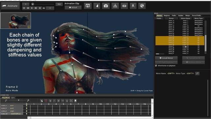This screenshot has width=211, height=119.
Task: Adjust the timeline zoom slider
Action: click(18, 100)
